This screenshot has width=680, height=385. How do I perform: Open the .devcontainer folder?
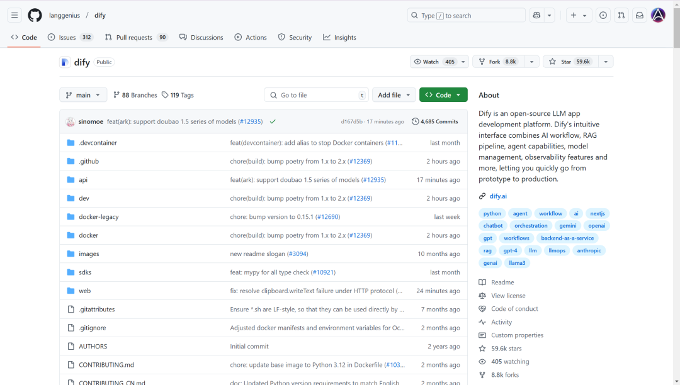(98, 143)
